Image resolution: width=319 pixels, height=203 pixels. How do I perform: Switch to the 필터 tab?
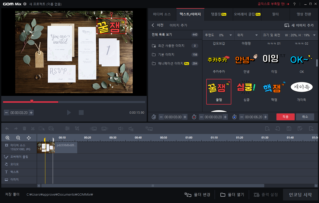(275, 14)
